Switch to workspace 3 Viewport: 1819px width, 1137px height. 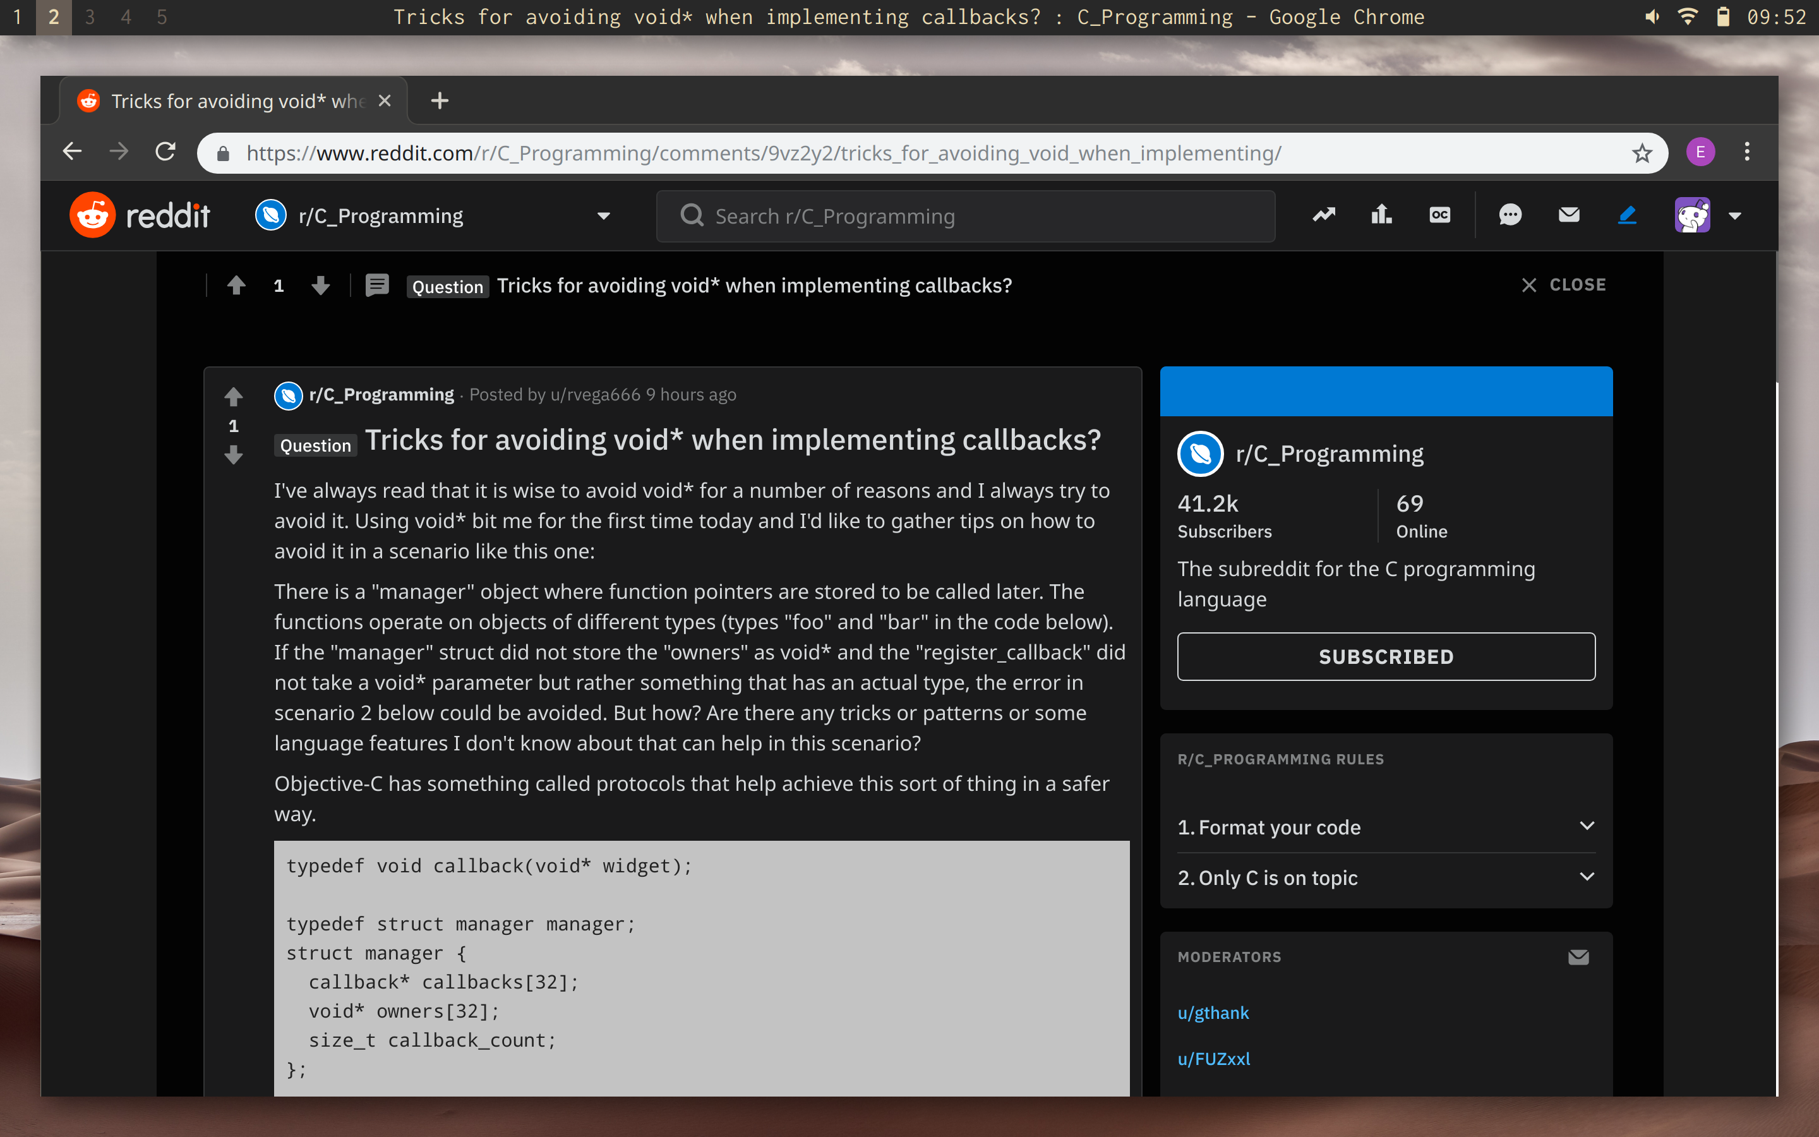tap(90, 17)
